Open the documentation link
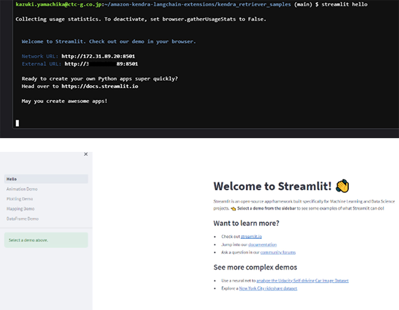 [x=262, y=245]
